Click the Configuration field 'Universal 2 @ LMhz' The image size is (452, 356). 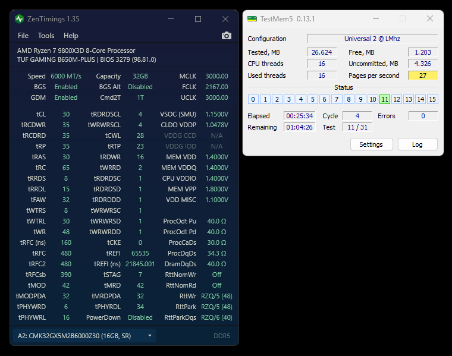pos(372,39)
